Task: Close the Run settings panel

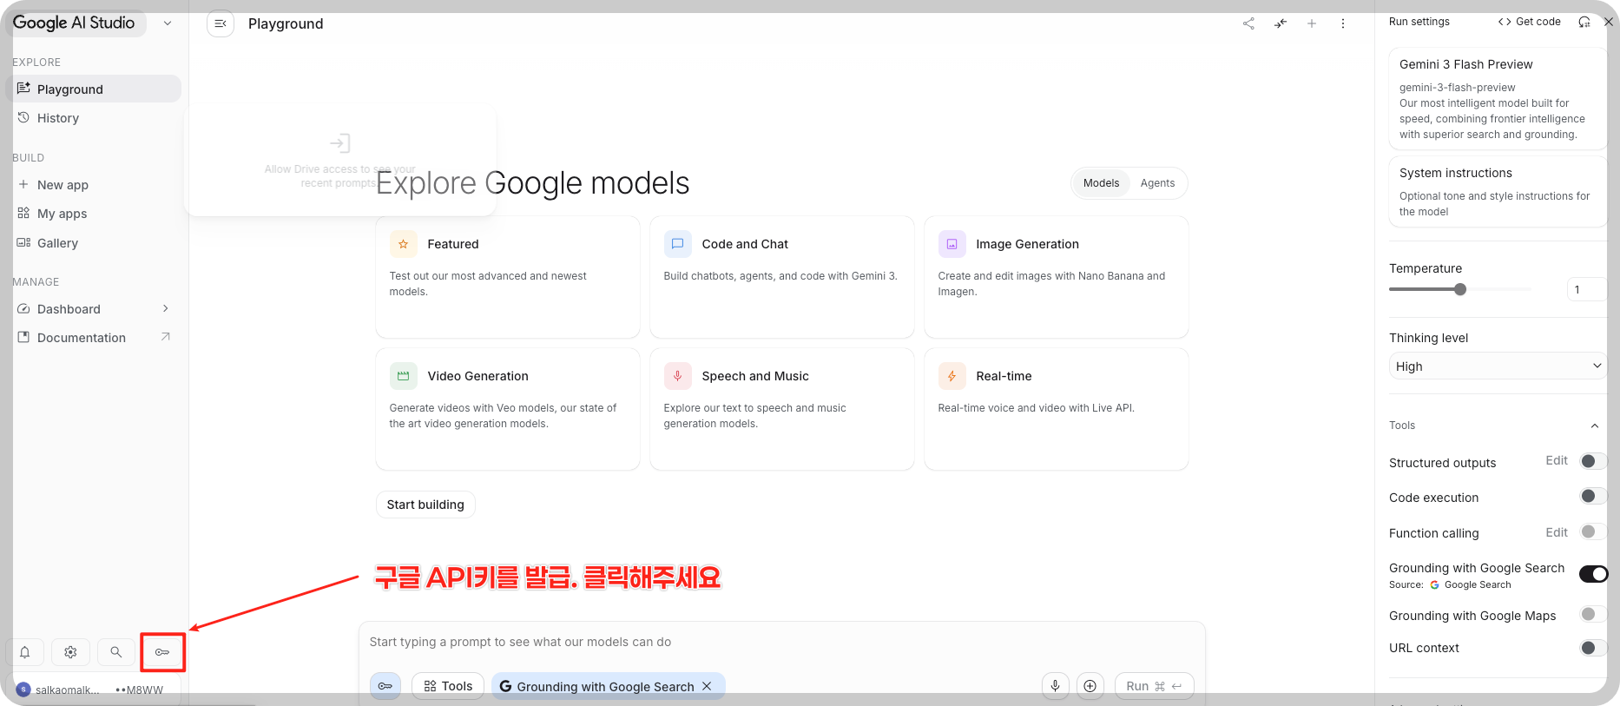Action: click(x=1609, y=22)
